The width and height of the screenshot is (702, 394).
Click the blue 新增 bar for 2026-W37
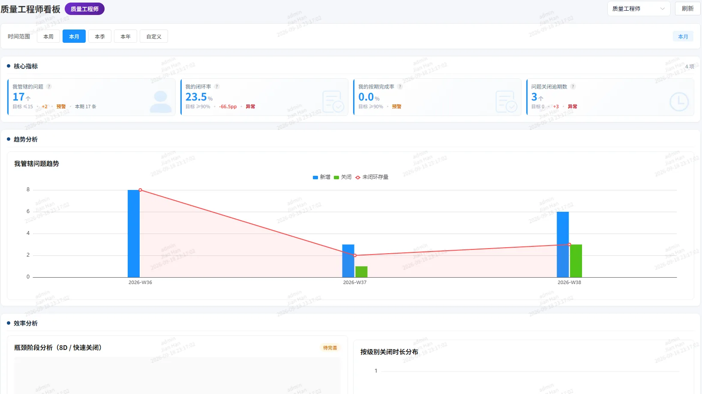[348, 261]
